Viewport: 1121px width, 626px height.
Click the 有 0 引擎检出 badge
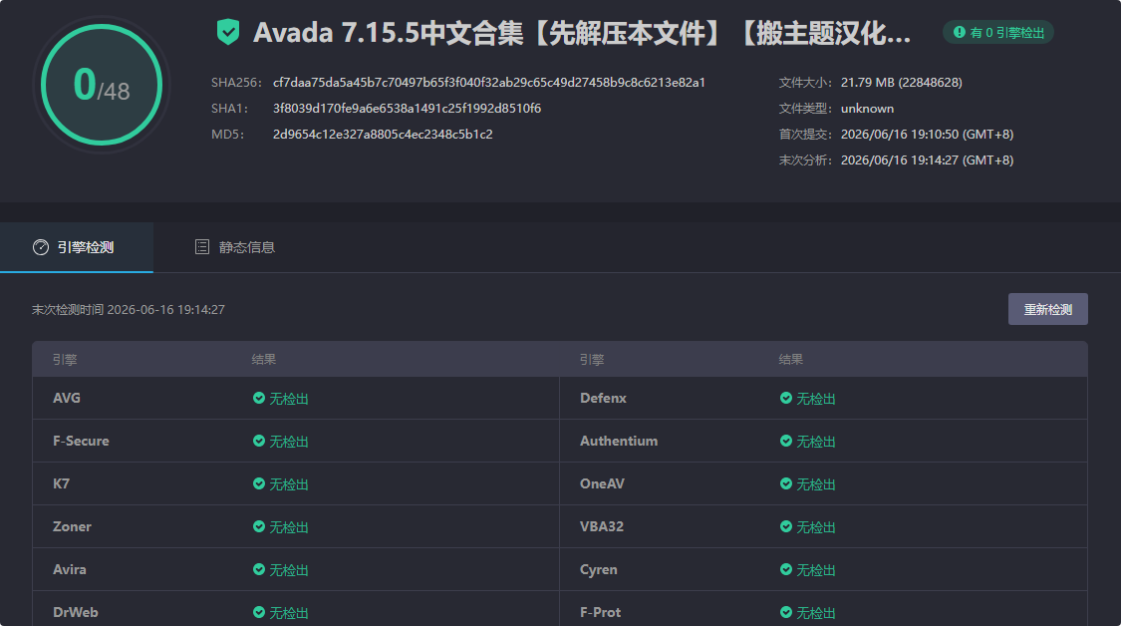coord(998,32)
